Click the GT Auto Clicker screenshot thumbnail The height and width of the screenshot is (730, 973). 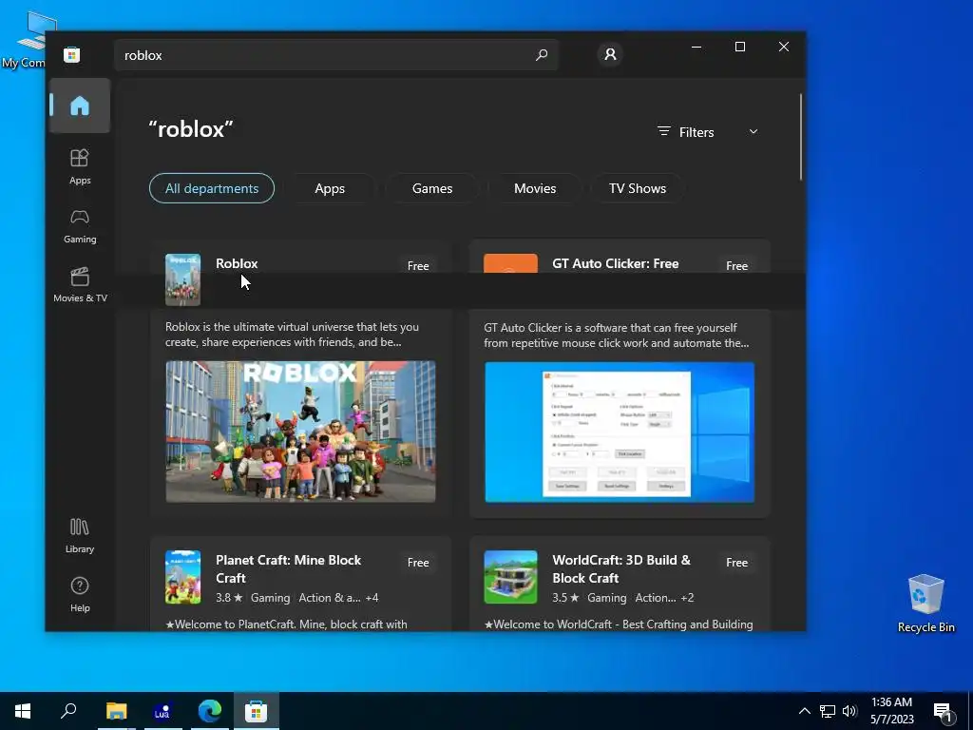[620, 432]
